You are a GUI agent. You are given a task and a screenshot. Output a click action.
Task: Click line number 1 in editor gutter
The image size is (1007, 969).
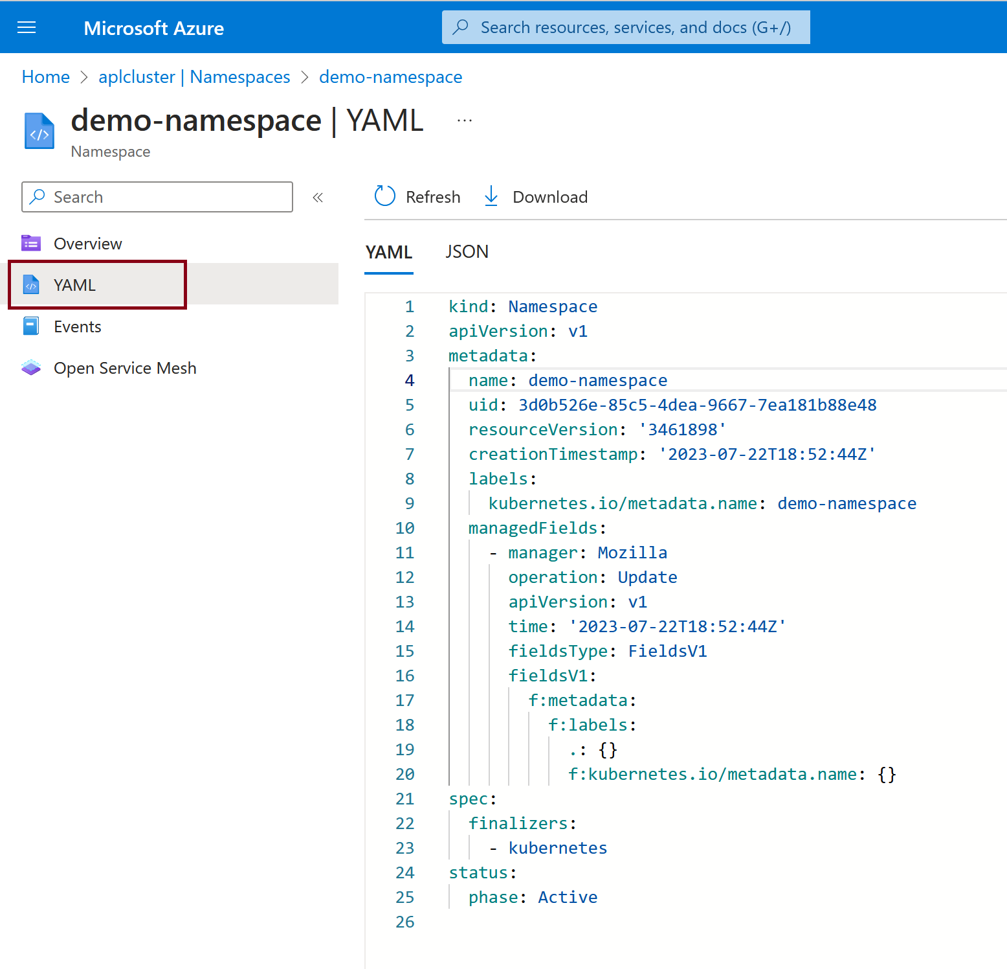click(410, 306)
